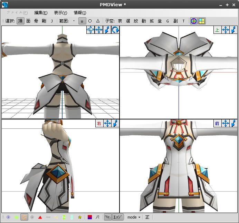
Task: Click the pan arrows in the front 前 viewport
Action: tap(226, 123)
